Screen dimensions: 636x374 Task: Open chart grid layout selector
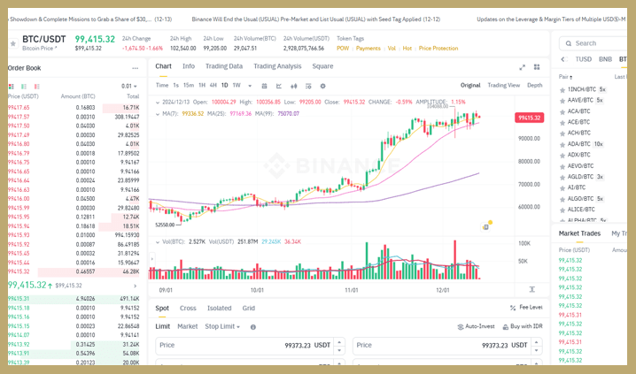pyautogui.click(x=537, y=67)
